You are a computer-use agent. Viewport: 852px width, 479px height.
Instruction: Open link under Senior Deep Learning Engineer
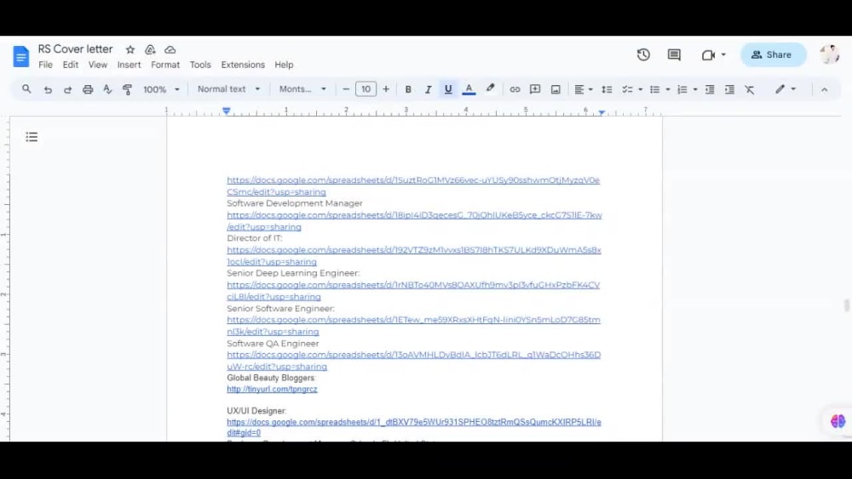point(413,291)
